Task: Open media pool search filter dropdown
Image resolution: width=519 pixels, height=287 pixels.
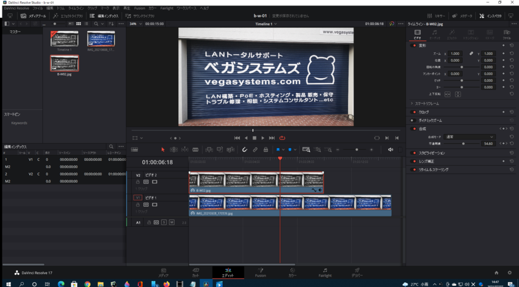Action: pos(103,24)
